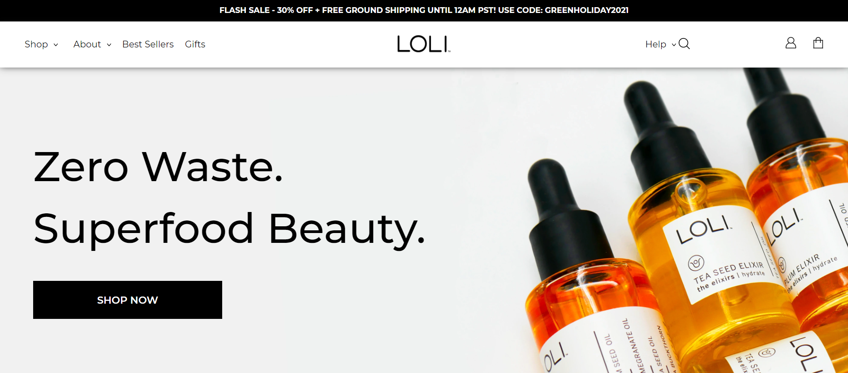Go to Gifts page

click(195, 44)
